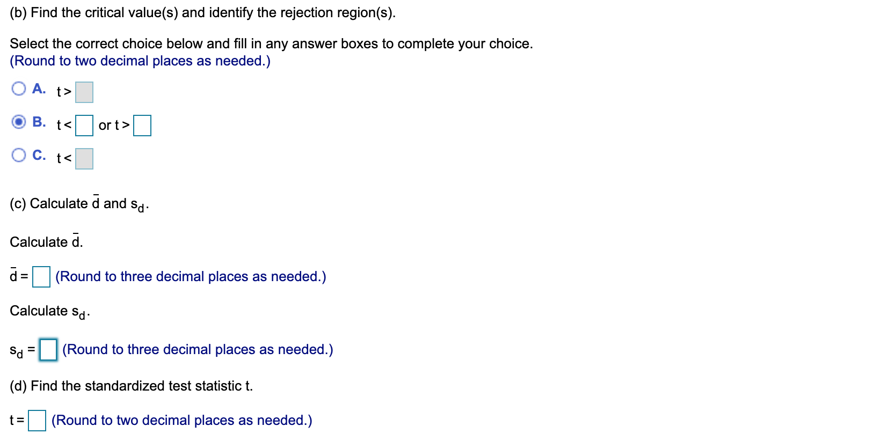
Task: Select radio option C for left-tailed rejection region
Action: point(19,156)
